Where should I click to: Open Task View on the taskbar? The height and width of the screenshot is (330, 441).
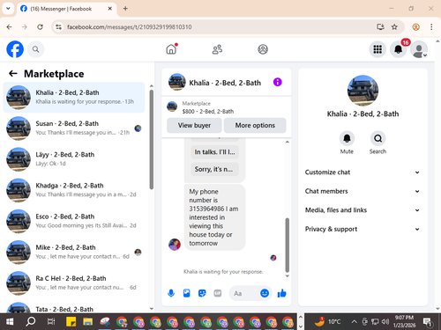pyautogui.click(x=51, y=322)
